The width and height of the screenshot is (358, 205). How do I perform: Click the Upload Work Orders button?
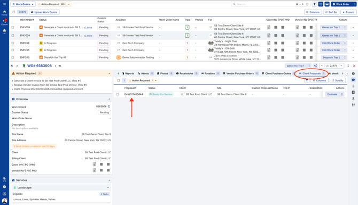coord(44,12)
